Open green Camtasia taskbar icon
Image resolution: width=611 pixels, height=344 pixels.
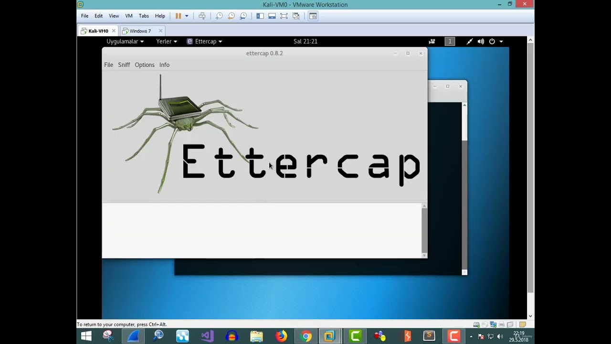(x=355, y=336)
